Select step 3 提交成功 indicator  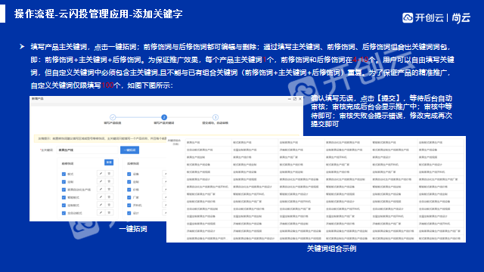[x=215, y=117]
